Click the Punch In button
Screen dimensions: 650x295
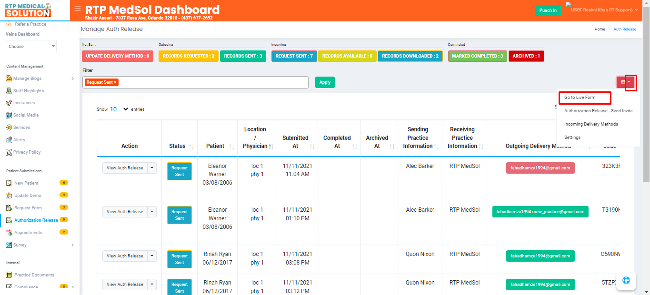pyautogui.click(x=548, y=10)
